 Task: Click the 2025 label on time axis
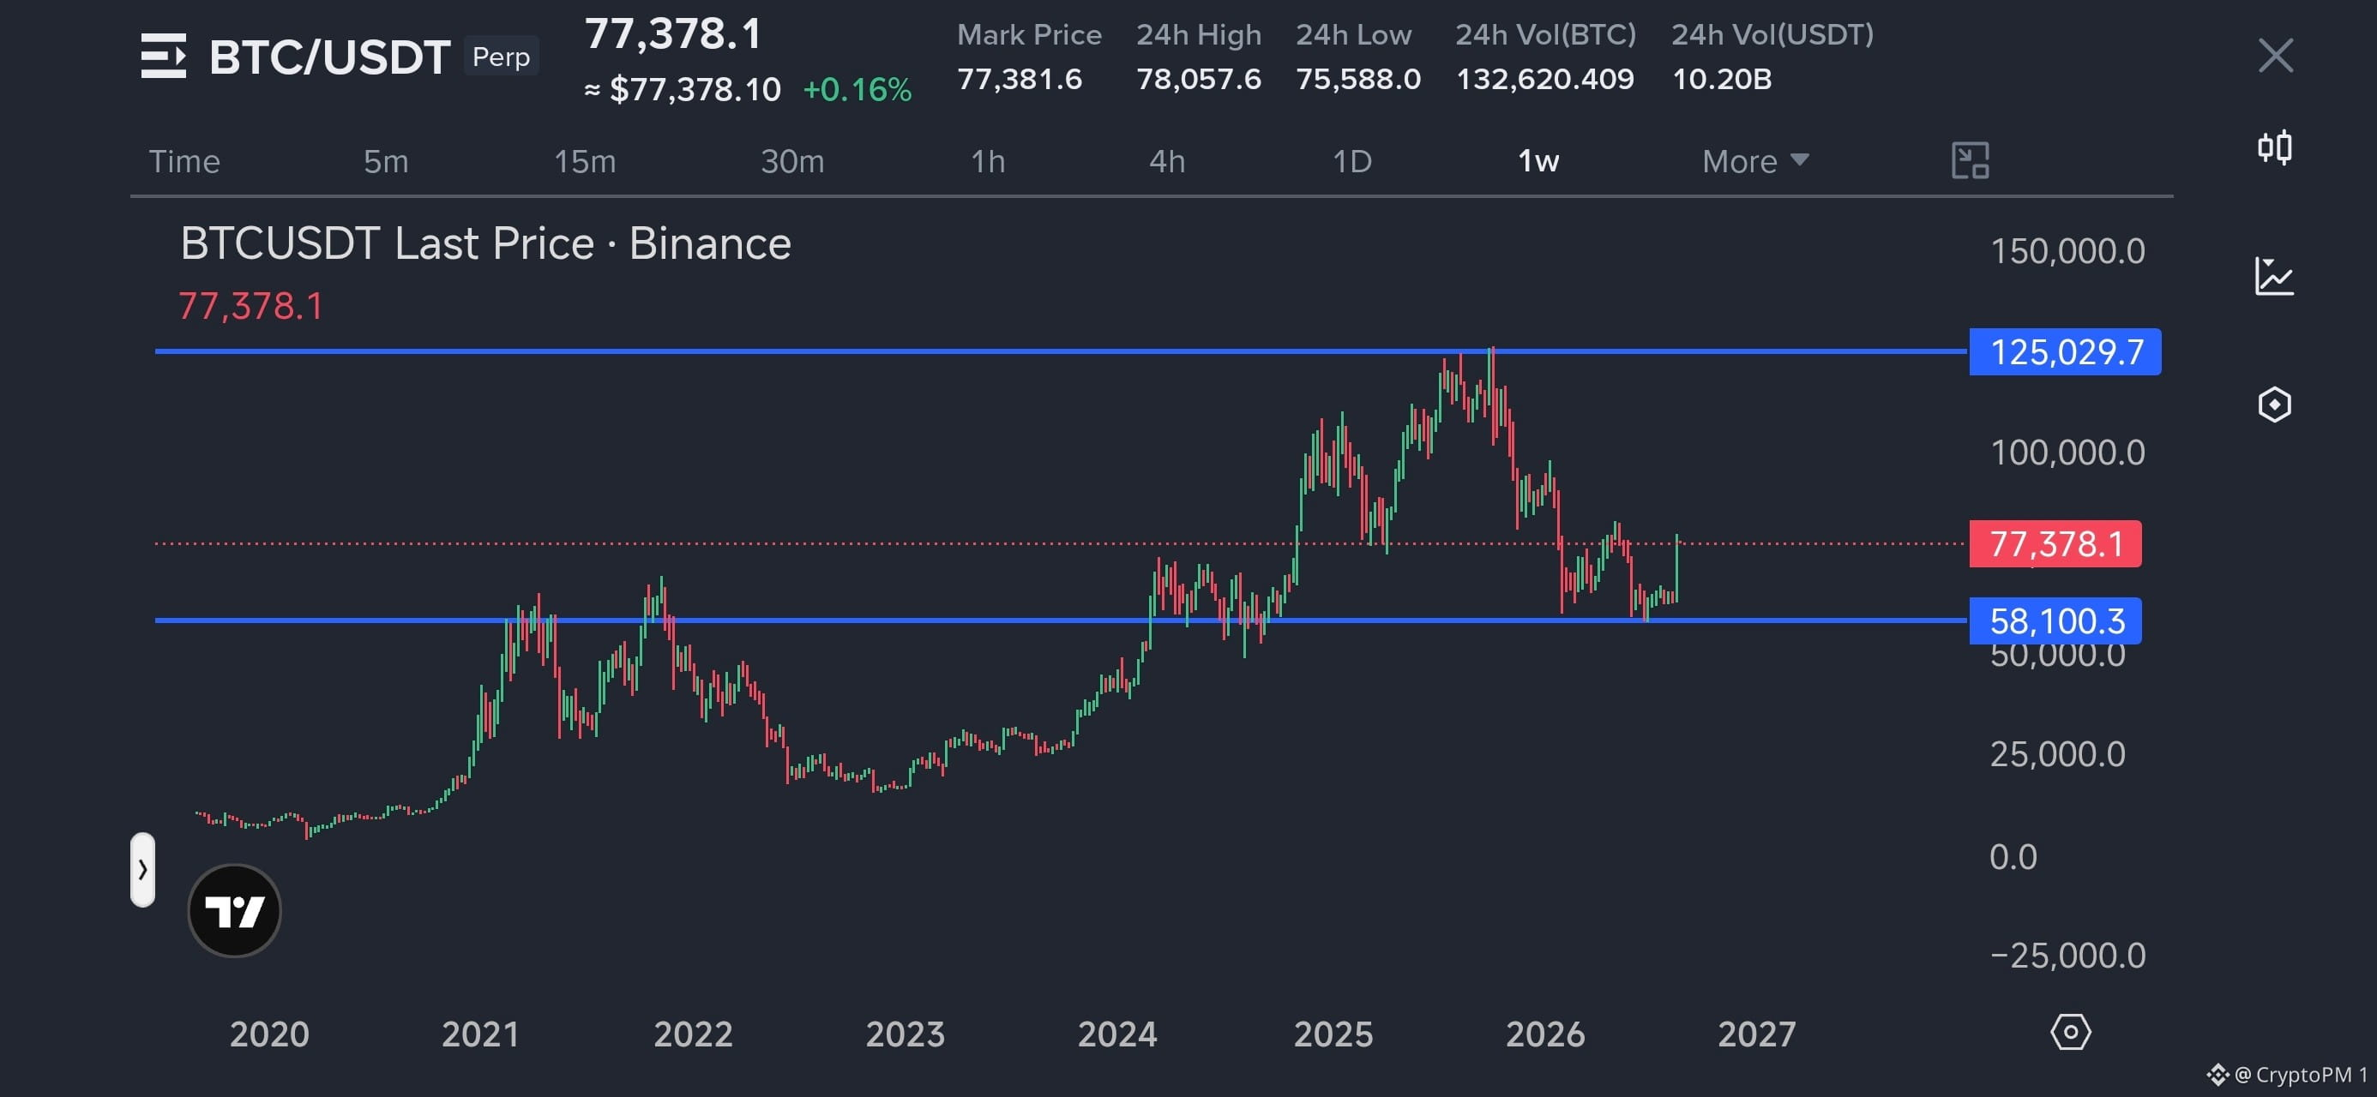pyautogui.click(x=1333, y=1034)
